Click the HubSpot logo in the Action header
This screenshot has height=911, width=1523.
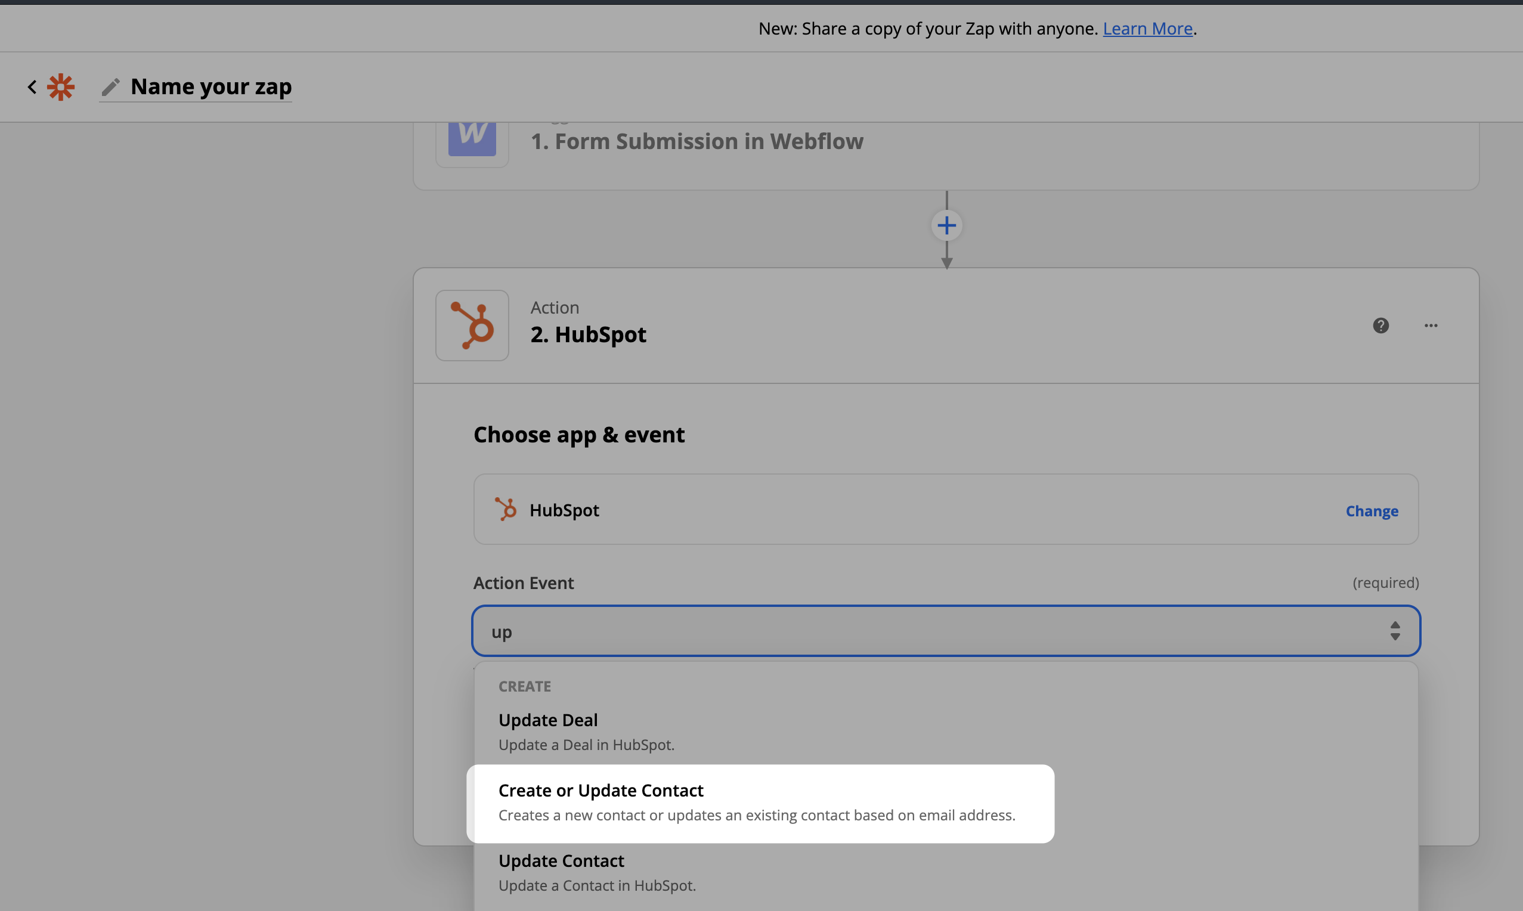(x=472, y=326)
